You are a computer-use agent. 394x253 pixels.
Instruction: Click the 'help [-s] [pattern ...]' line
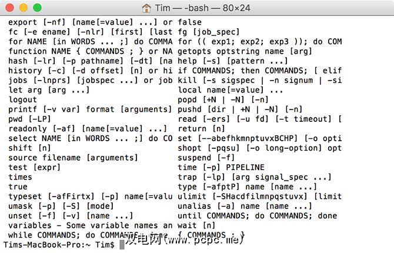233,61
